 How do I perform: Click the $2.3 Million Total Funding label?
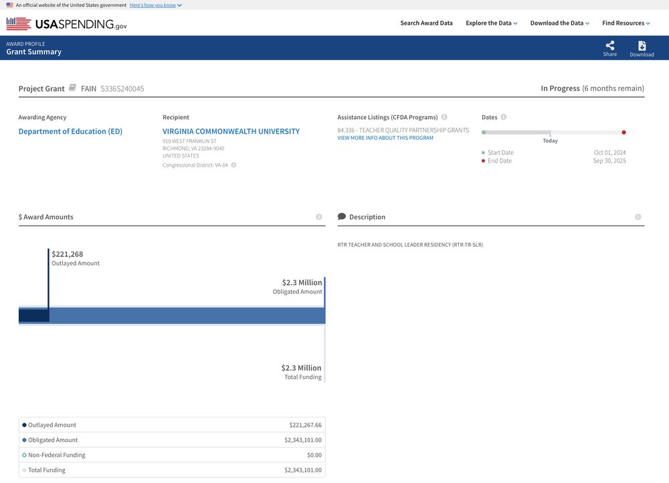(x=301, y=372)
